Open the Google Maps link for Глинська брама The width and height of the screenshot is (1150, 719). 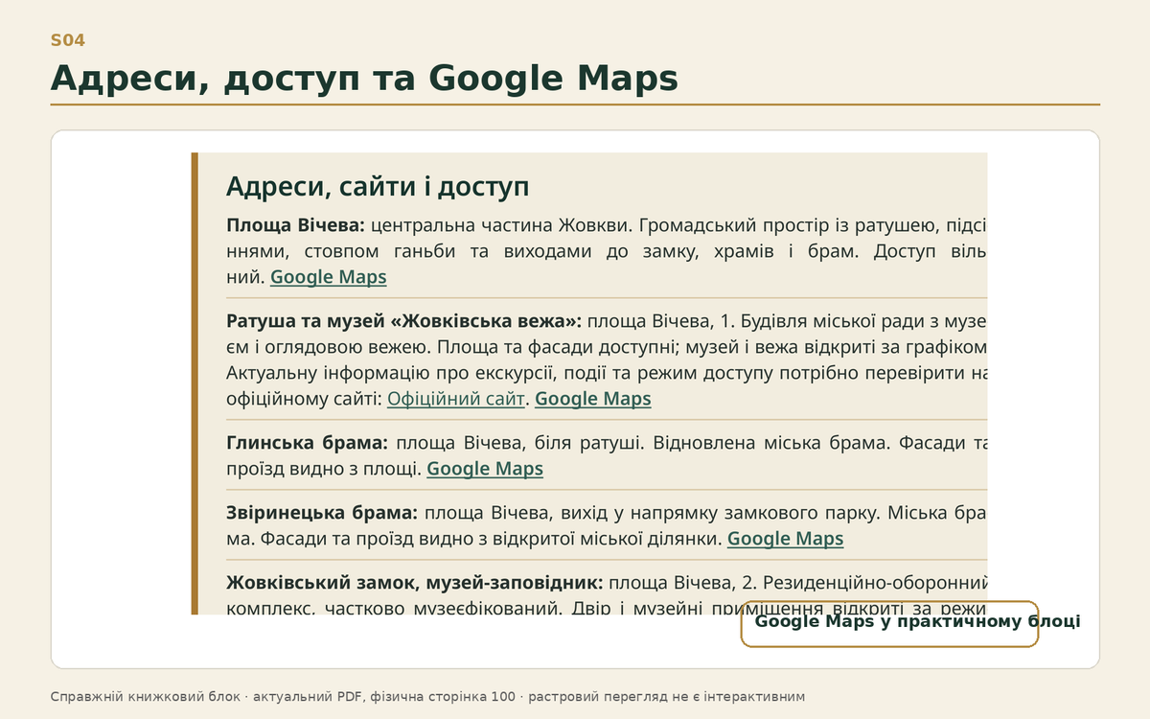click(485, 469)
